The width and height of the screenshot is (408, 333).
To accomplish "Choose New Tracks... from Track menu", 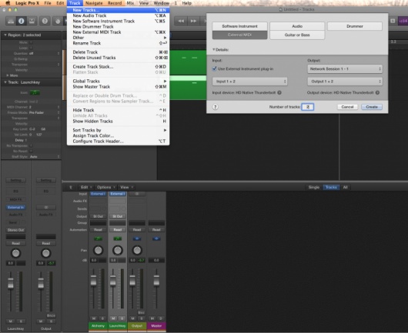I will click(118, 10).
